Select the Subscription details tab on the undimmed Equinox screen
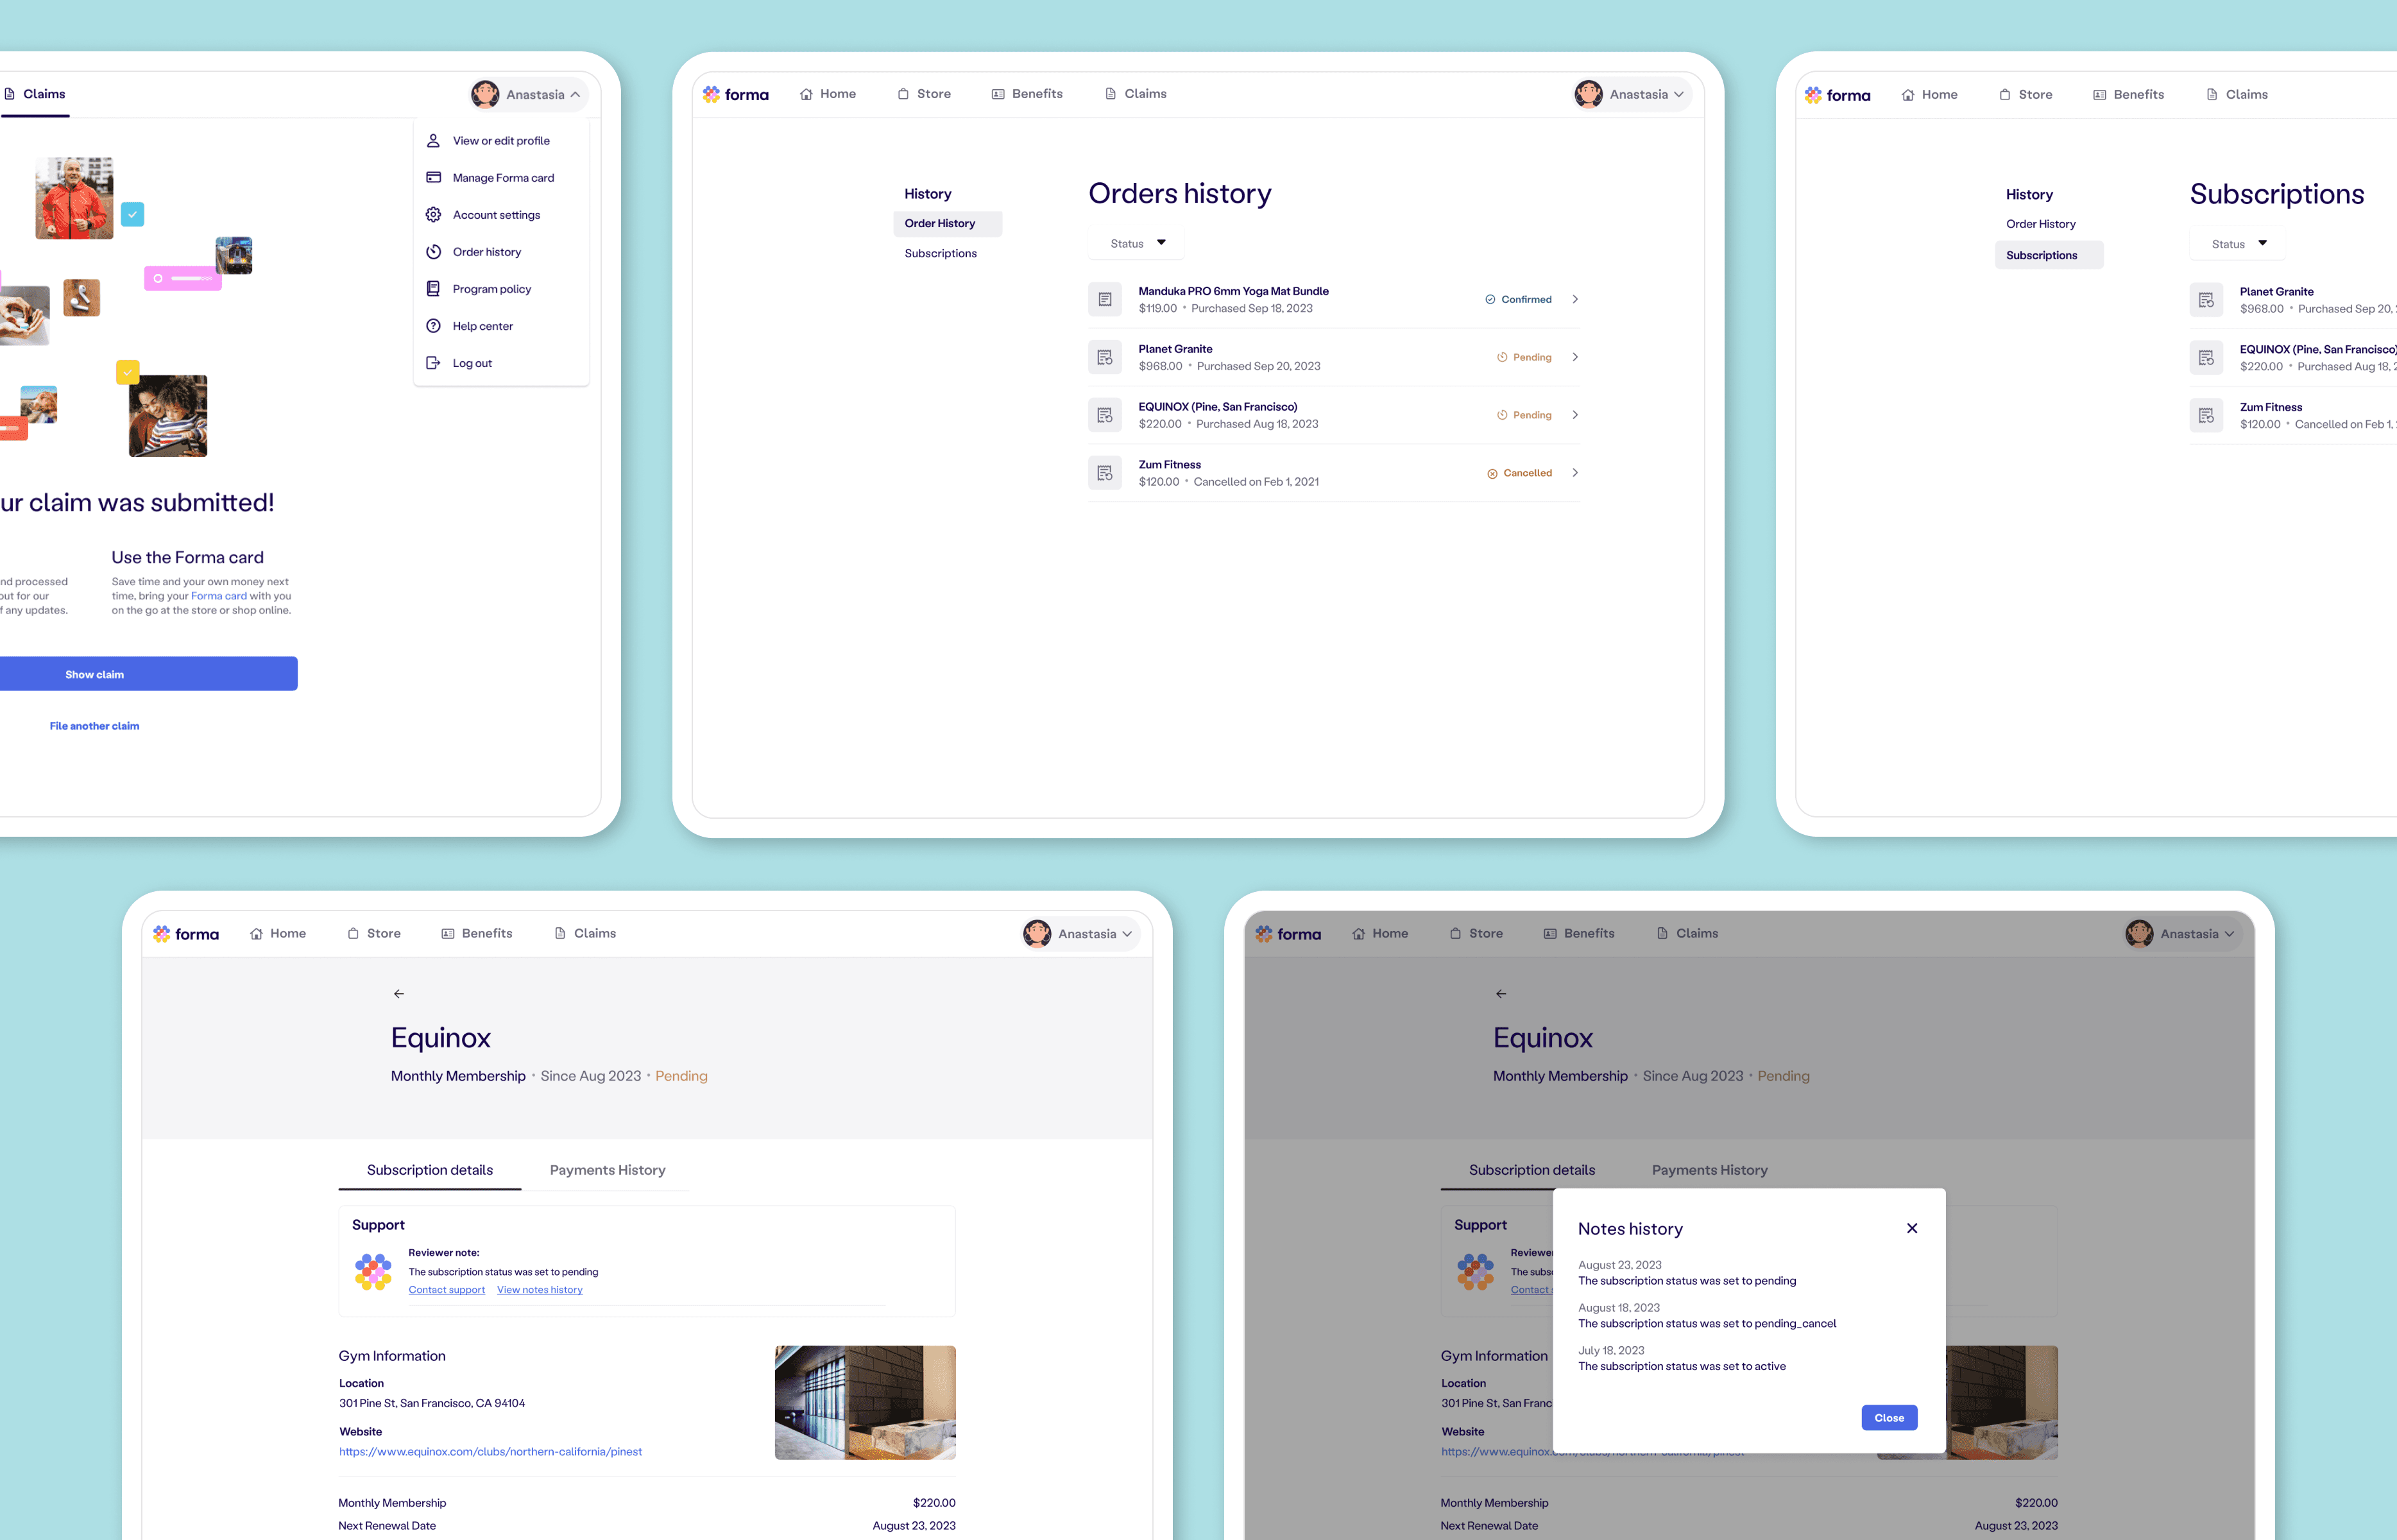This screenshot has width=2397, height=1540. [x=430, y=1171]
